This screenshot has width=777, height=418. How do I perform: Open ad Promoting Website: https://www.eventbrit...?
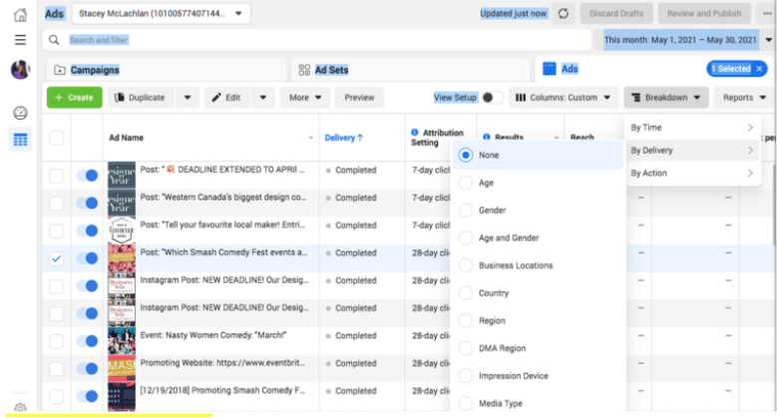tap(222, 363)
